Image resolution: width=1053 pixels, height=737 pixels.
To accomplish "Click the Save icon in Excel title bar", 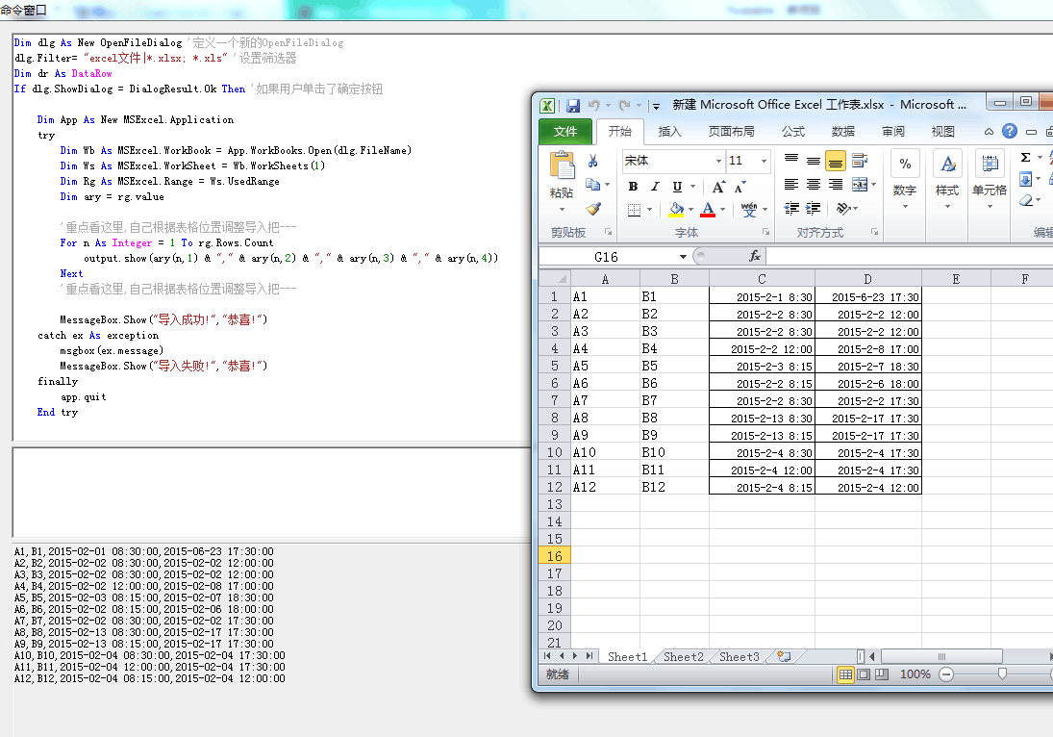I will 573,106.
